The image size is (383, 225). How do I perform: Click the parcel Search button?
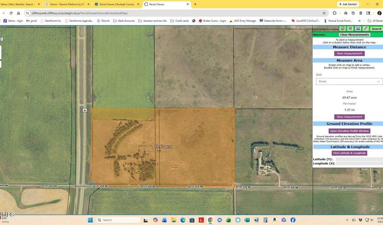376,29
